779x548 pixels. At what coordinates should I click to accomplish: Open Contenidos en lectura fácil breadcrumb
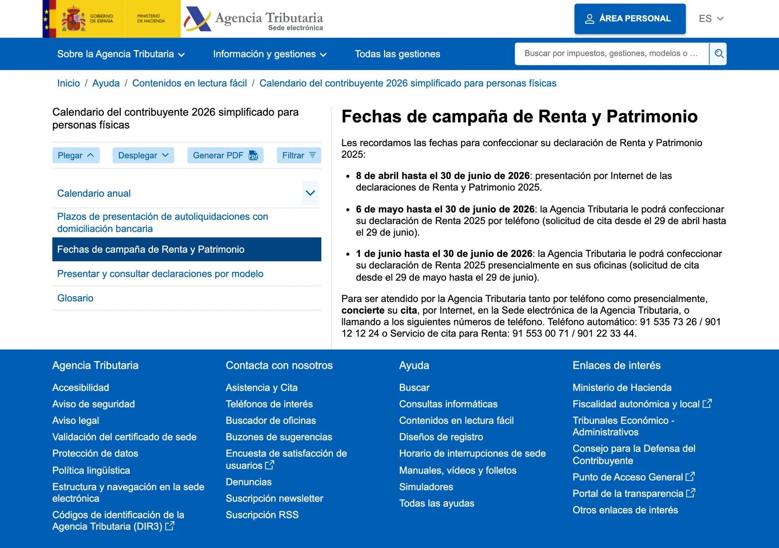[x=190, y=83]
